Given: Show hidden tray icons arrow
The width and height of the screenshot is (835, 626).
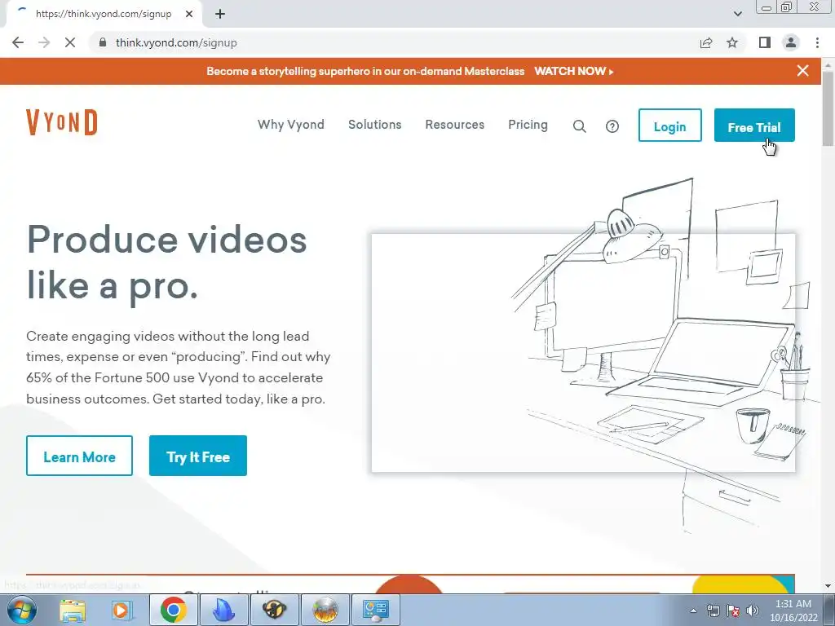Looking at the screenshot, I should click(x=693, y=611).
